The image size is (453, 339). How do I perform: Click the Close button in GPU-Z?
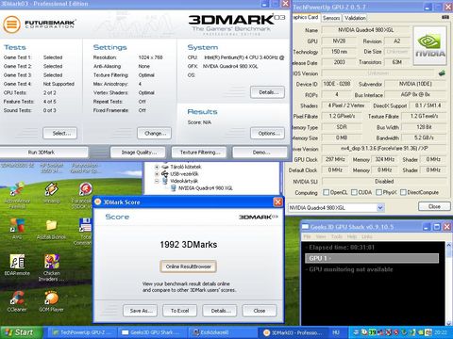tap(434, 206)
